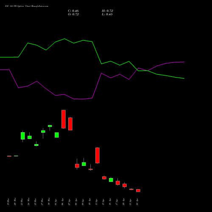The image size is (212, 212).
Task: Click the '10 Apr' date label
Action: (89, 202)
